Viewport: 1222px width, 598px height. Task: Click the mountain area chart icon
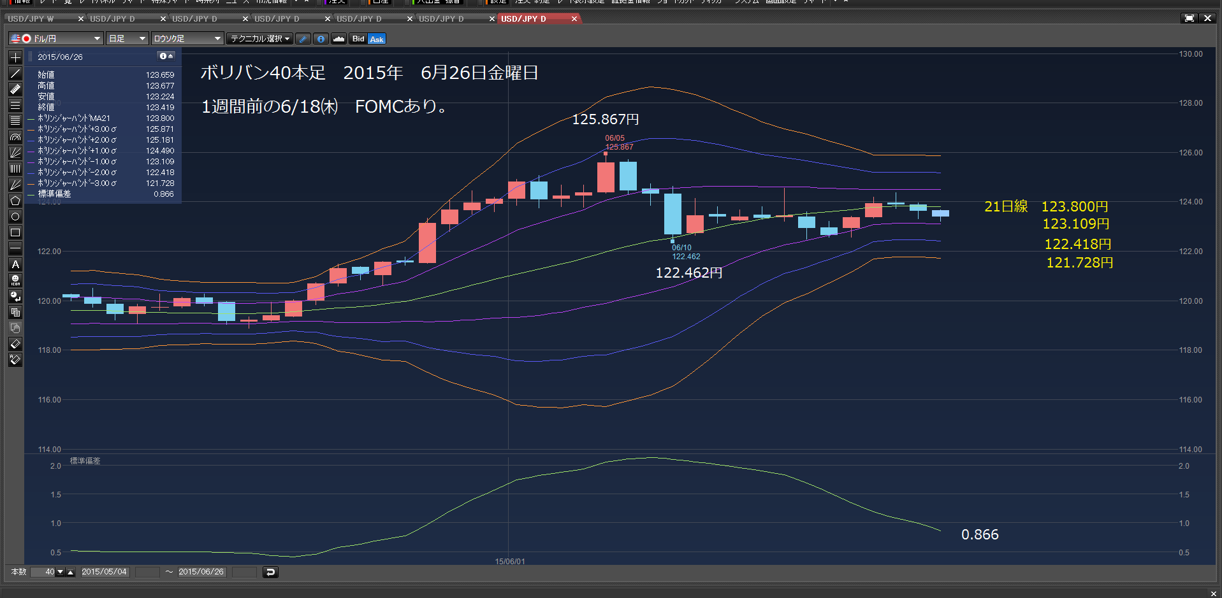(x=338, y=39)
